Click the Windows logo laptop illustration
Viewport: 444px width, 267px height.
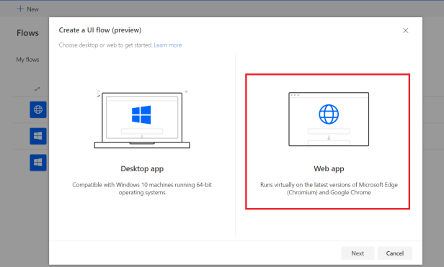coord(142,119)
